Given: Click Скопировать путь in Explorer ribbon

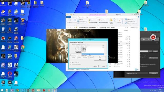Looking at the screenshot, I should pyautogui.click(x=82, y=21).
